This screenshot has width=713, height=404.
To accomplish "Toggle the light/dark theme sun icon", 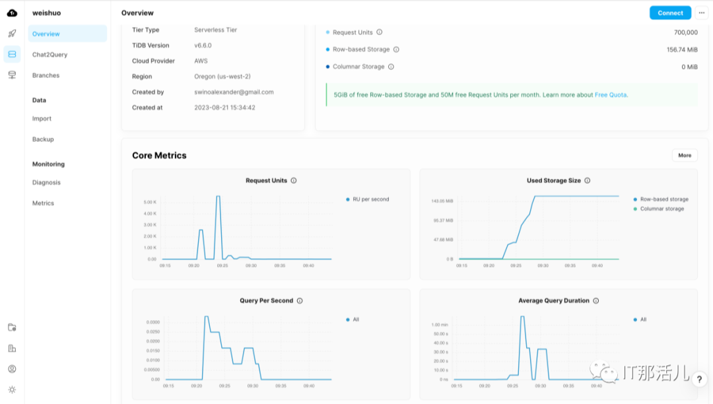I will pyautogui.click(x=12, y=389).
